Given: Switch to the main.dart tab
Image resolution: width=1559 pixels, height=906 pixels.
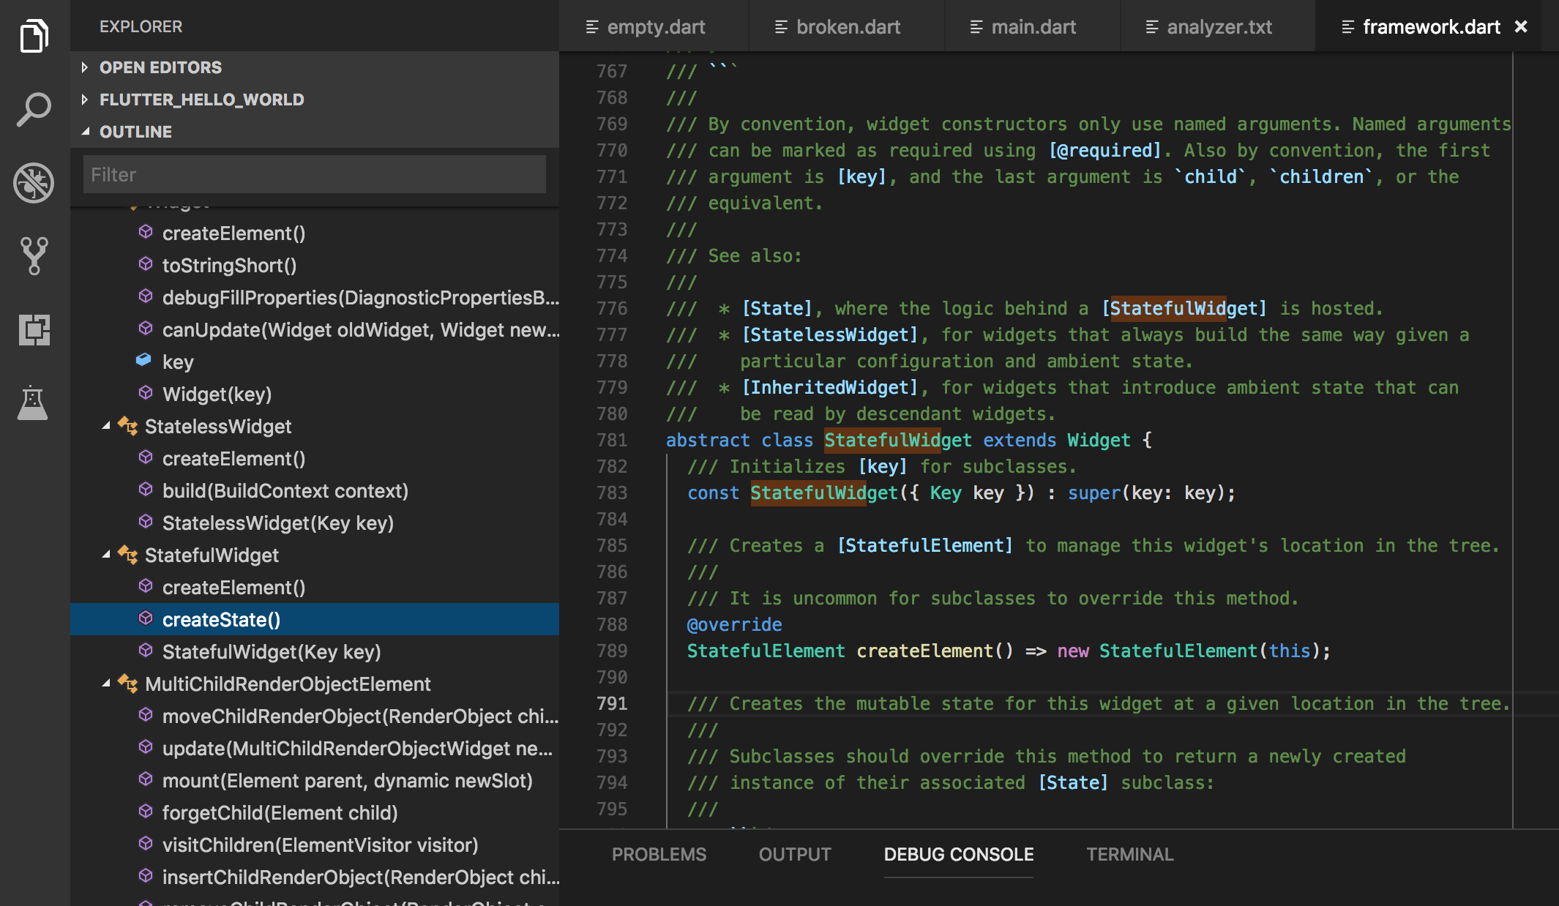Looking at the screenshot, I should coord(1032,26).
